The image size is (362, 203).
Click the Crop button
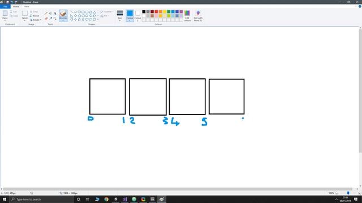34,11
